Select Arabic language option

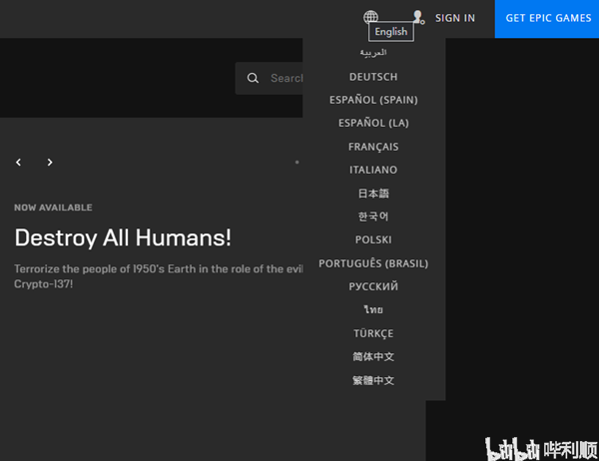(x=373, y=52)
